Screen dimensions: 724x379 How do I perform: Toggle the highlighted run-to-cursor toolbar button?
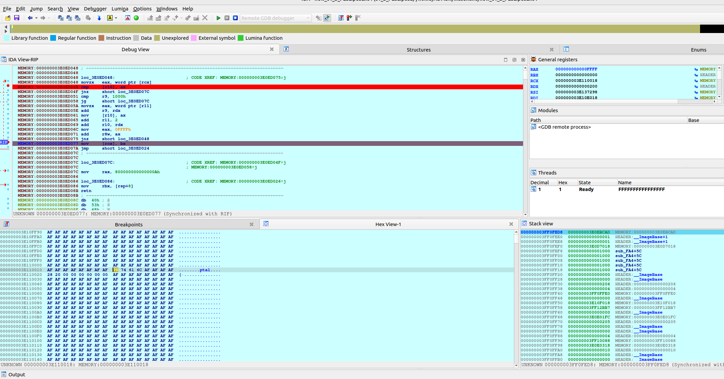click(327, 18)
